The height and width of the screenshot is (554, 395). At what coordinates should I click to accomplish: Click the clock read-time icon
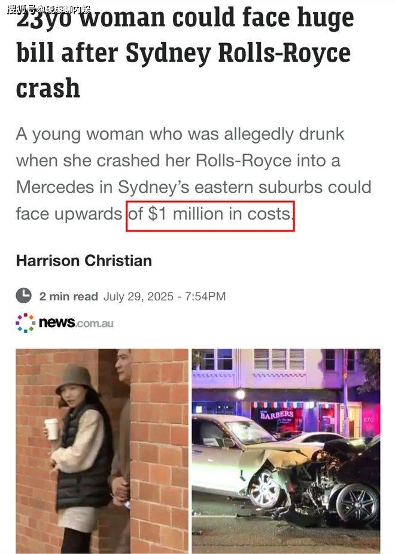pos(24,296)
